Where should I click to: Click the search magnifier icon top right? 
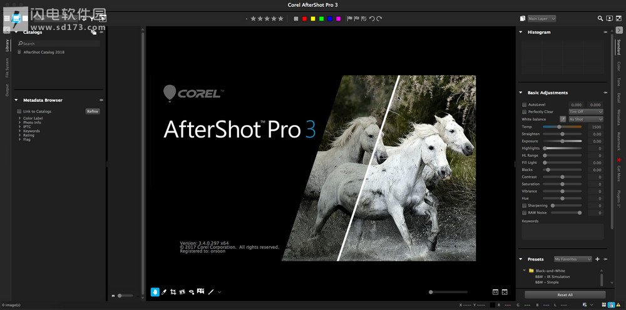(600, 18)
